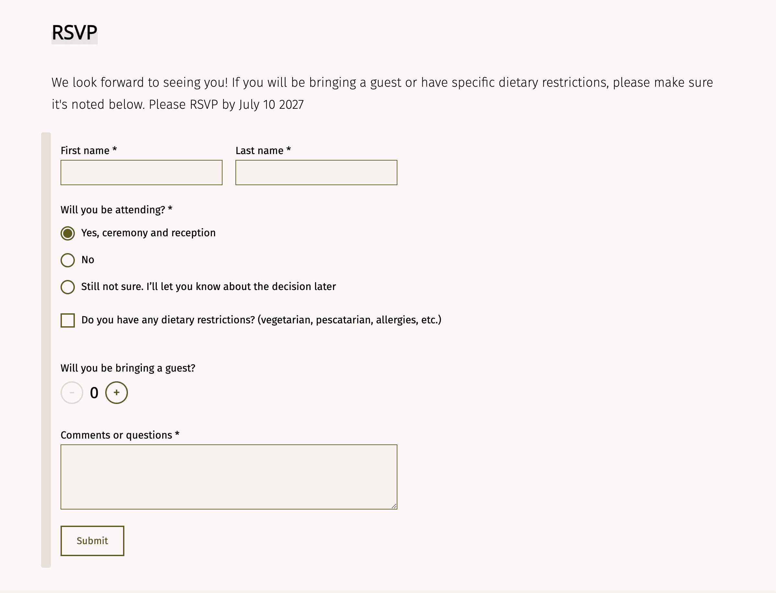Click the "Will you be attending?" label

tap(113, 210)
